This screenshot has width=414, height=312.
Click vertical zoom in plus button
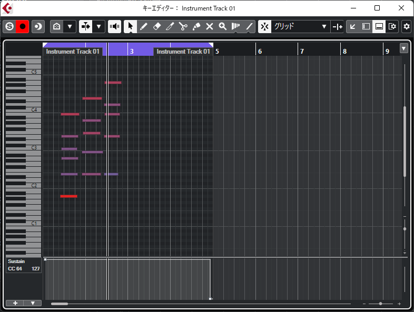tap(405, 253)
